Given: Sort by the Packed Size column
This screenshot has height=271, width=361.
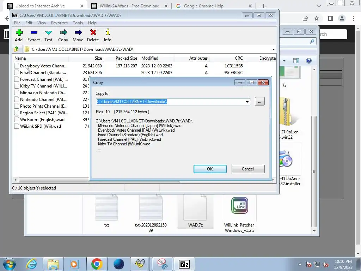Looking at the screenshot, I should click(x=121, y=58).
